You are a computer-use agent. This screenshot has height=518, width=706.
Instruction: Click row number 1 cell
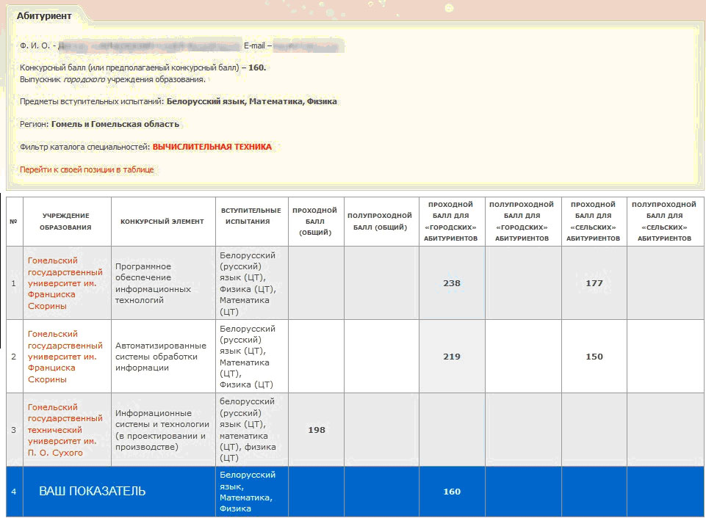point(13,283)
